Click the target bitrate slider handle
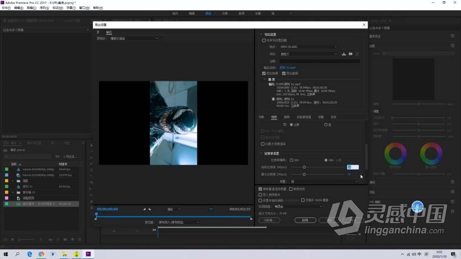The width and height of the screenshot is (461, 259). [x=304, y=167]
